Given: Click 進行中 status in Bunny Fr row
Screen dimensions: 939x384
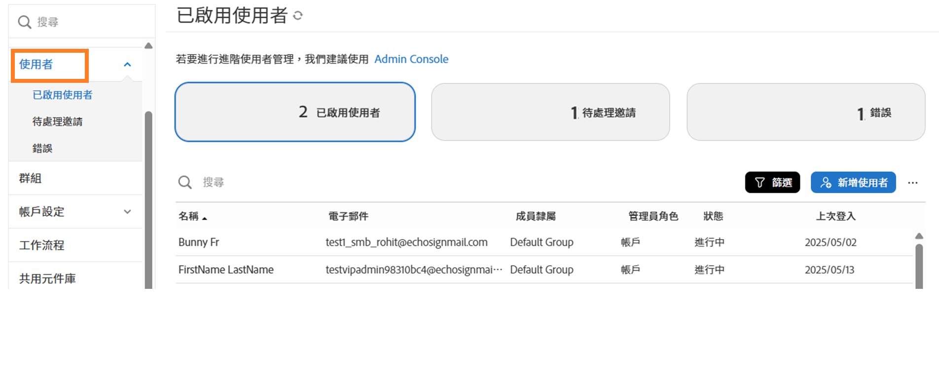Looking at the screenshot, I should [710, 243].
